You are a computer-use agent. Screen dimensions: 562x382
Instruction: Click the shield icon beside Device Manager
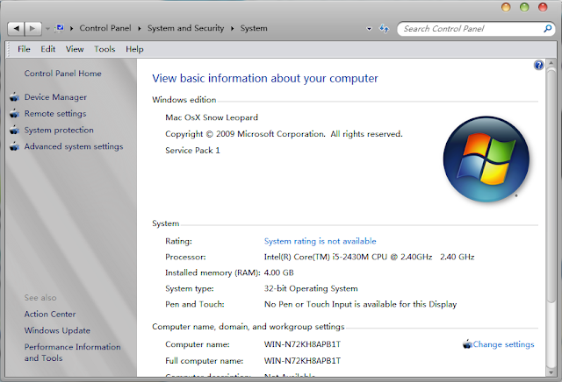click(14, 97)
